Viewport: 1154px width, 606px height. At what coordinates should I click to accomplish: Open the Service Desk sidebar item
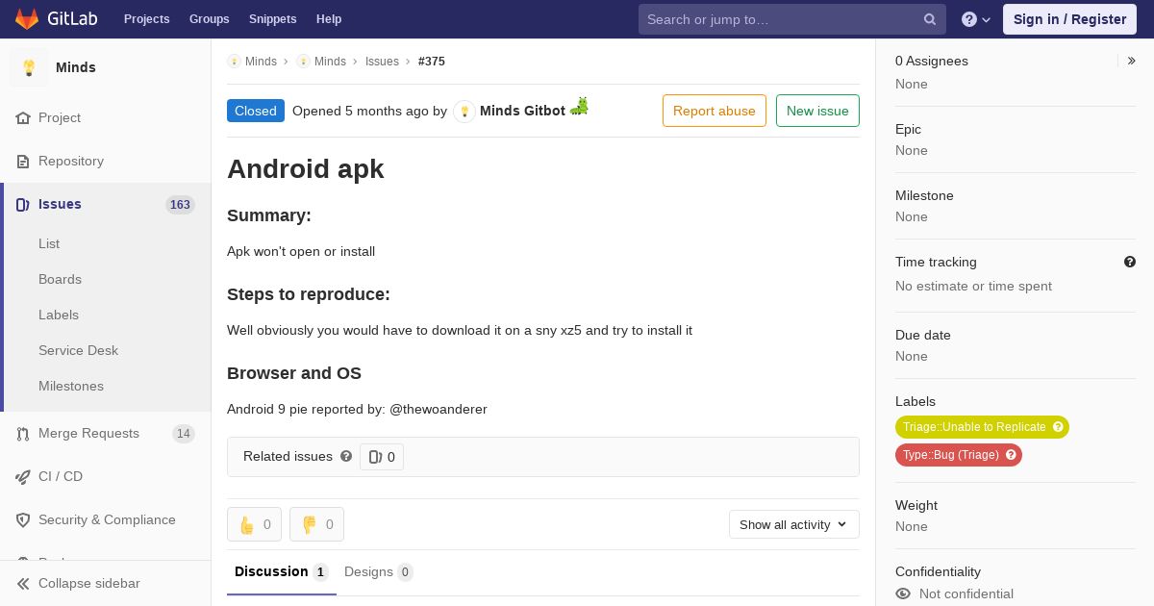coord(78,351)
